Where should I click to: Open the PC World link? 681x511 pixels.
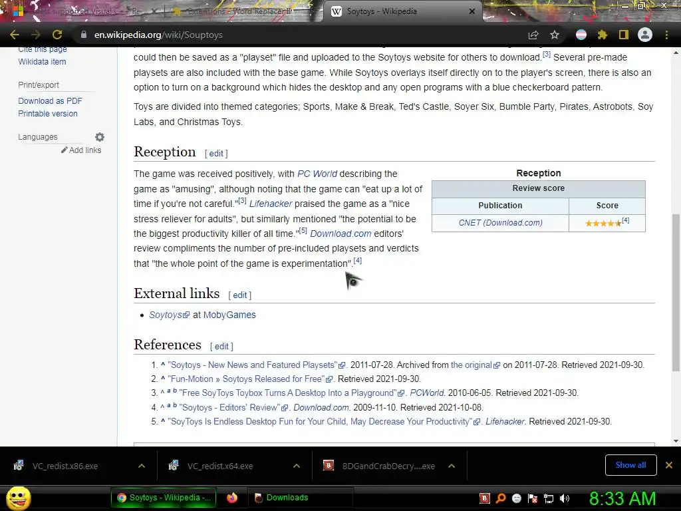[317, 174]
